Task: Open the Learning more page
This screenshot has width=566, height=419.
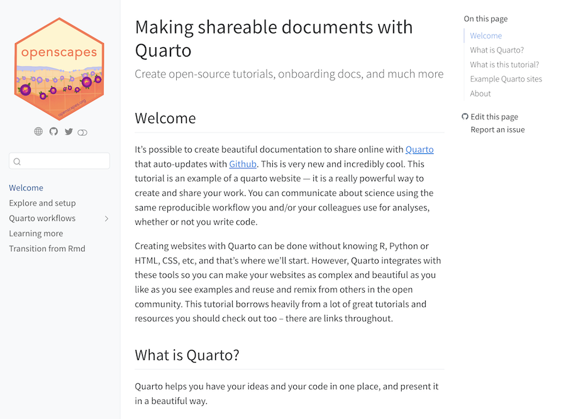Action: pyautogui.click(x=36, y=234)
